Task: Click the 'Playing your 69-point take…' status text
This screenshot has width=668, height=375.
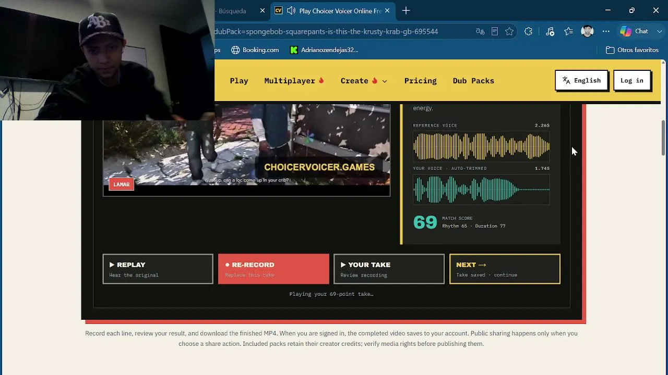Action: coord(331,294)
